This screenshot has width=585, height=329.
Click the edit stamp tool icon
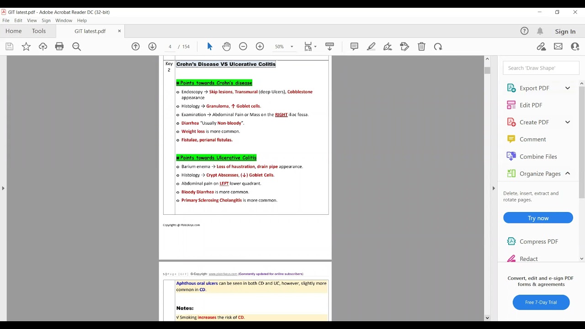[404, 47]
